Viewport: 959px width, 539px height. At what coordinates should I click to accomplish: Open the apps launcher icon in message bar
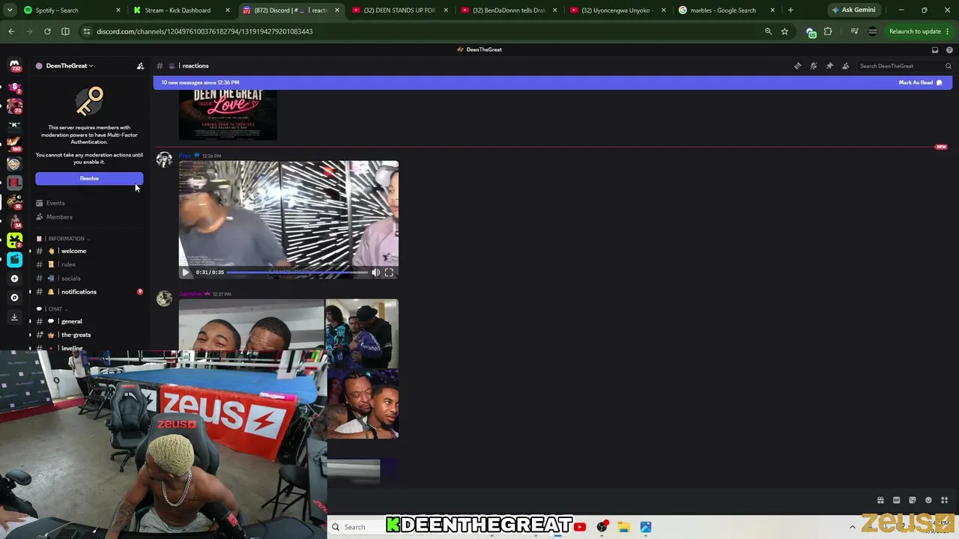pyautogui.click(x=944, y=500)
